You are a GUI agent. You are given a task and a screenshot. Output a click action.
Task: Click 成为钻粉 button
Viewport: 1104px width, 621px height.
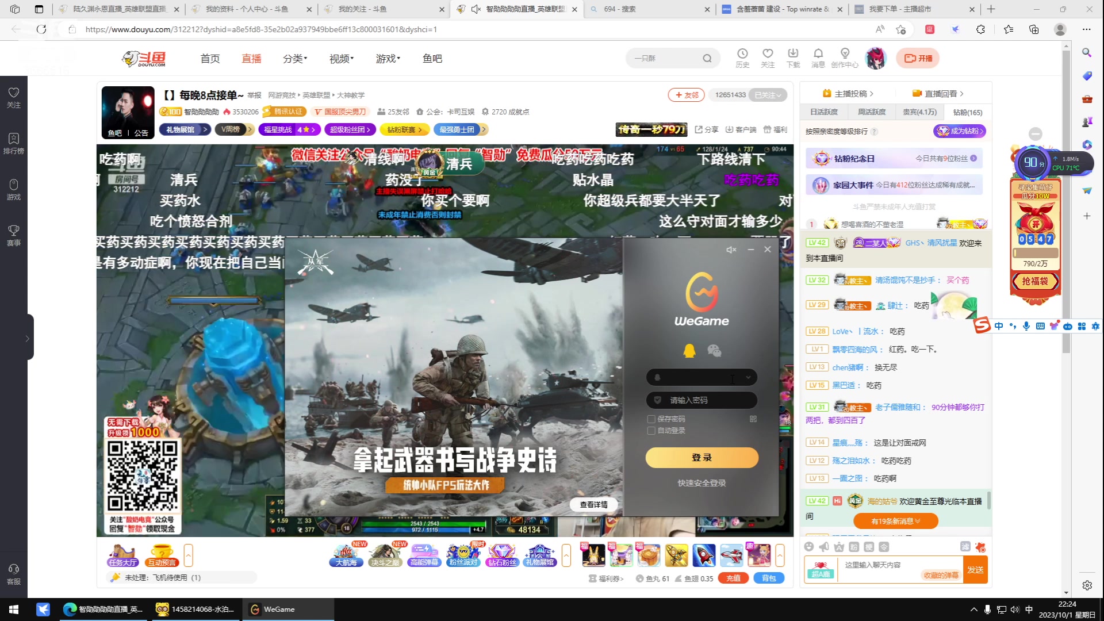pos(959,131)
